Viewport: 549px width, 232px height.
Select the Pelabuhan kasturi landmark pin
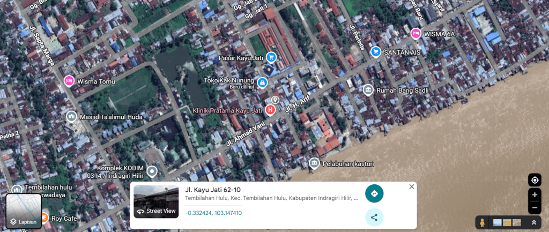[314, 163]
